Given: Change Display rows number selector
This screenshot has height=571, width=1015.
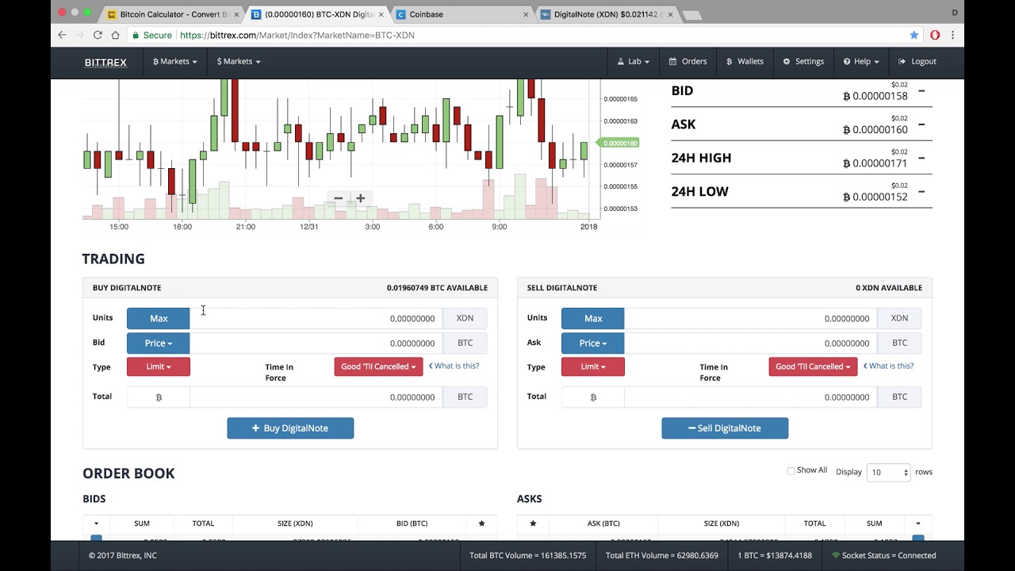Looking at the screenshot, I should [888, 473].
